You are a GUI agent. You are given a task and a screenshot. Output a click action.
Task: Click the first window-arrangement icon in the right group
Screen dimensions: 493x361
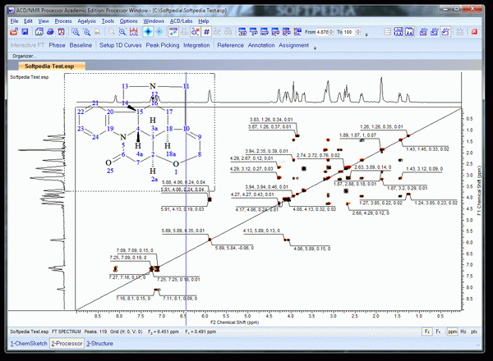coord(423,32)
